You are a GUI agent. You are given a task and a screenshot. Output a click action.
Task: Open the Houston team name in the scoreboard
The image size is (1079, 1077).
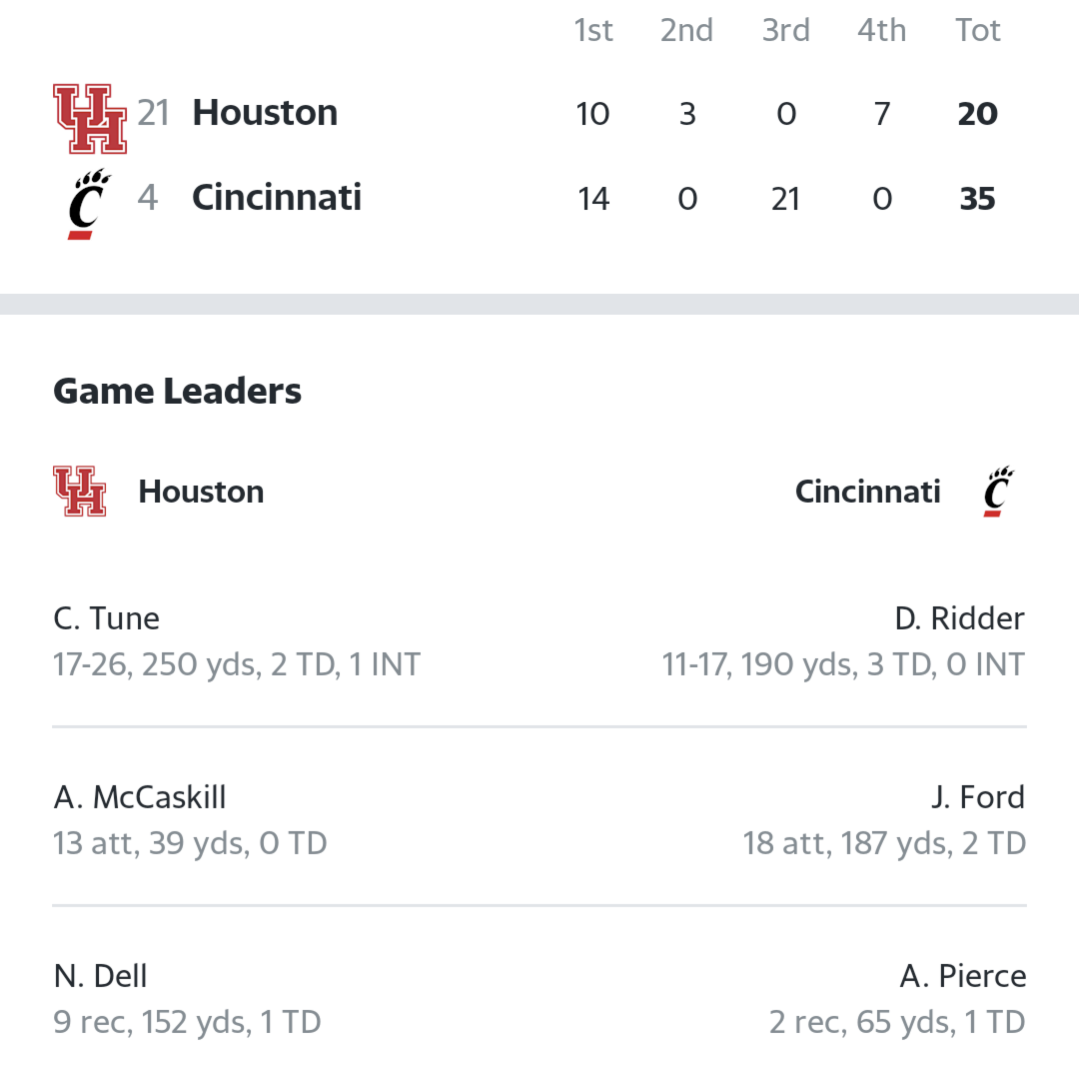[265, 112]
